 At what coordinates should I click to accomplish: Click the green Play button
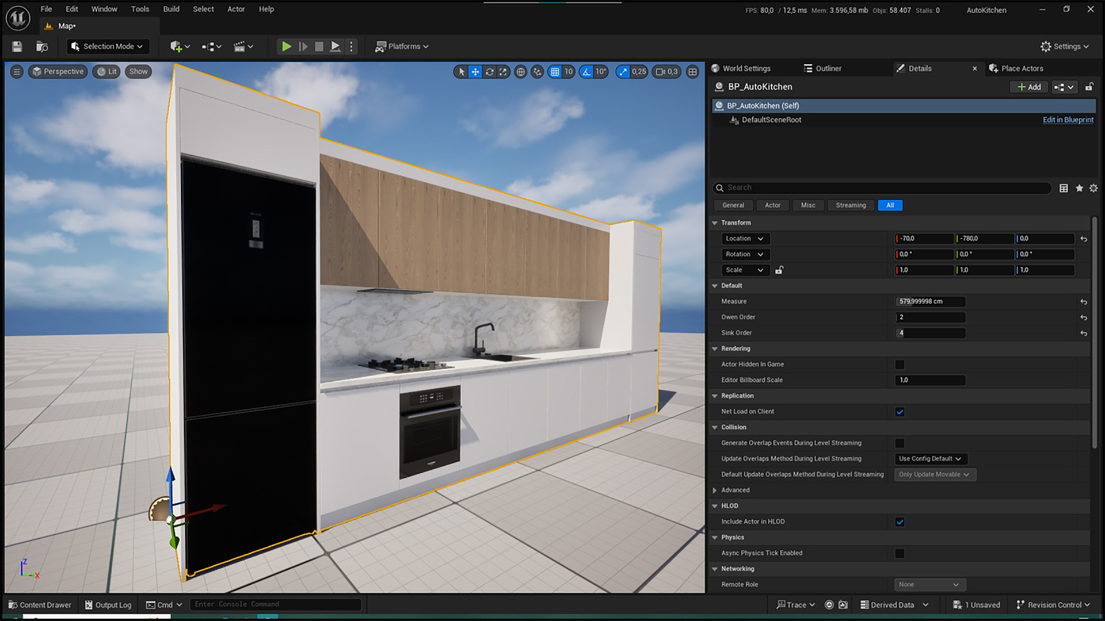(286, 47)
